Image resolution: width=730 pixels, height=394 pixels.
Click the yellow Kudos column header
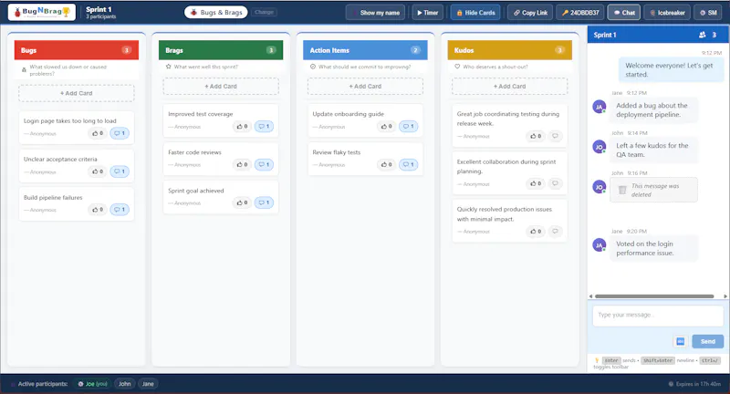509,50
